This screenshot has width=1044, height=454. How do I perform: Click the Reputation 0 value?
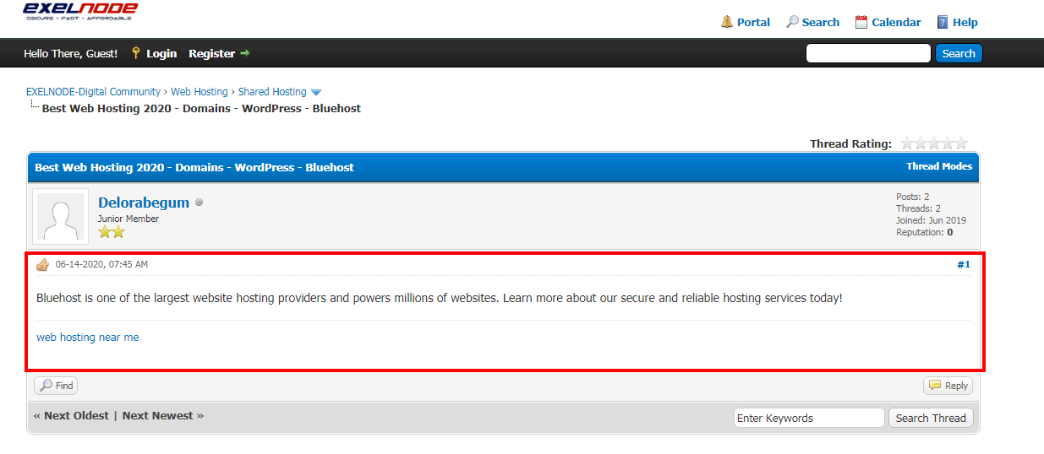[949, 232]
